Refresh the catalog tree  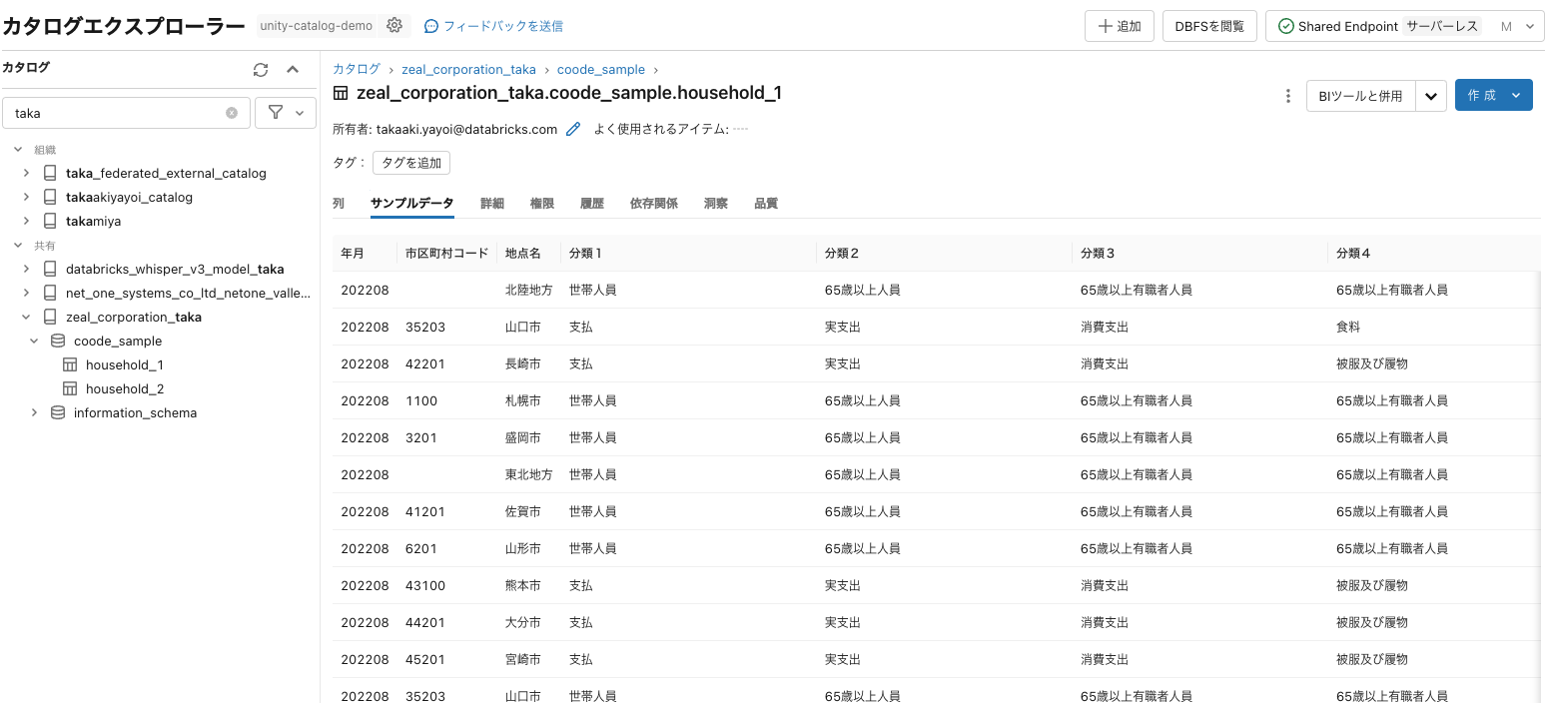click(260, 69)
